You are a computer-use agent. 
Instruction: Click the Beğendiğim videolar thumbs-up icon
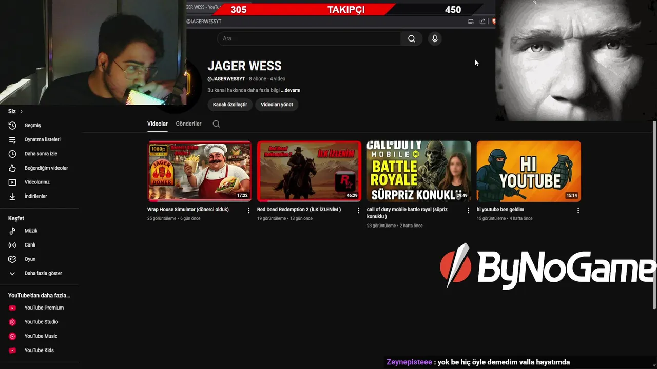tap(12, 168)
